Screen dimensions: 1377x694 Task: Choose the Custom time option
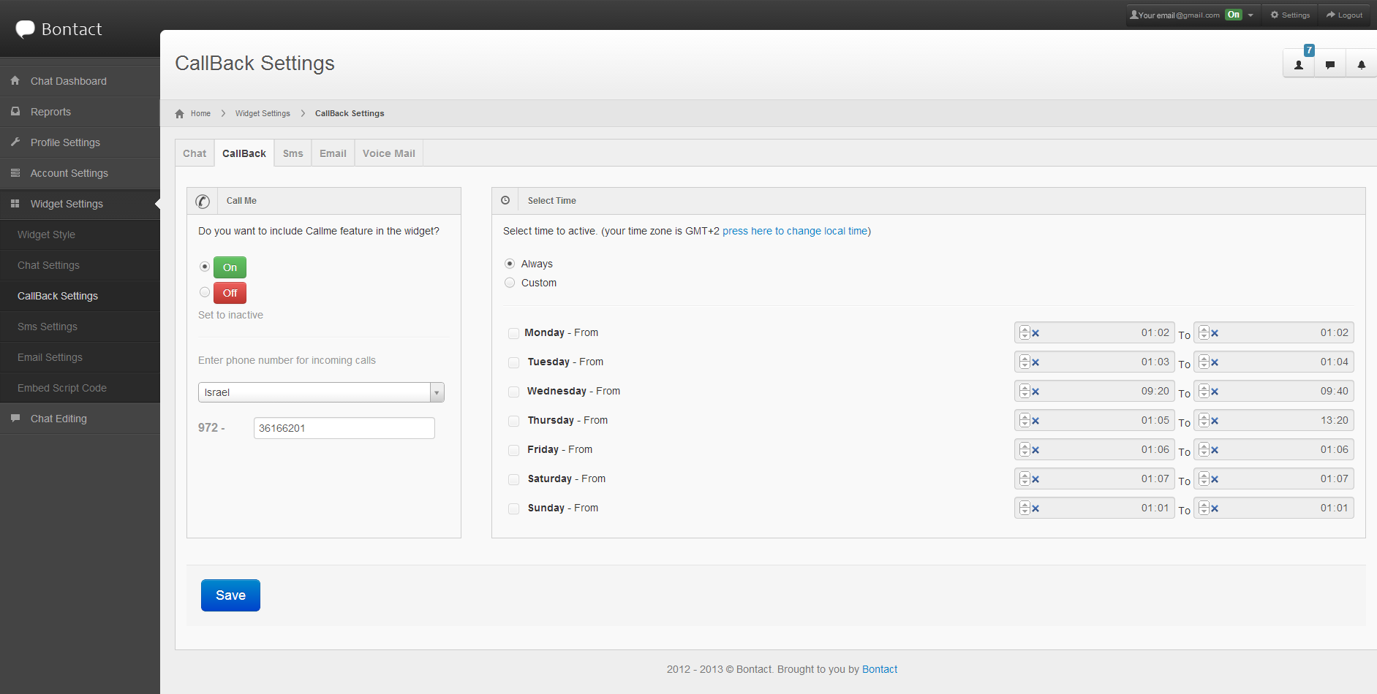[510, 283]
